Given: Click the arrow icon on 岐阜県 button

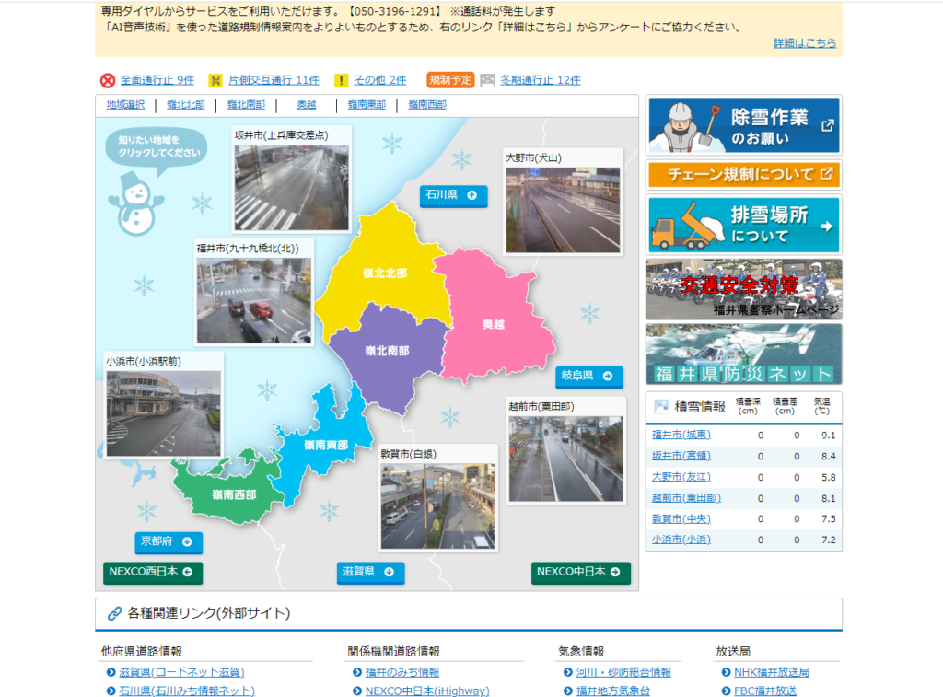Looking at the screenshot, I should (x=608, y=376).
